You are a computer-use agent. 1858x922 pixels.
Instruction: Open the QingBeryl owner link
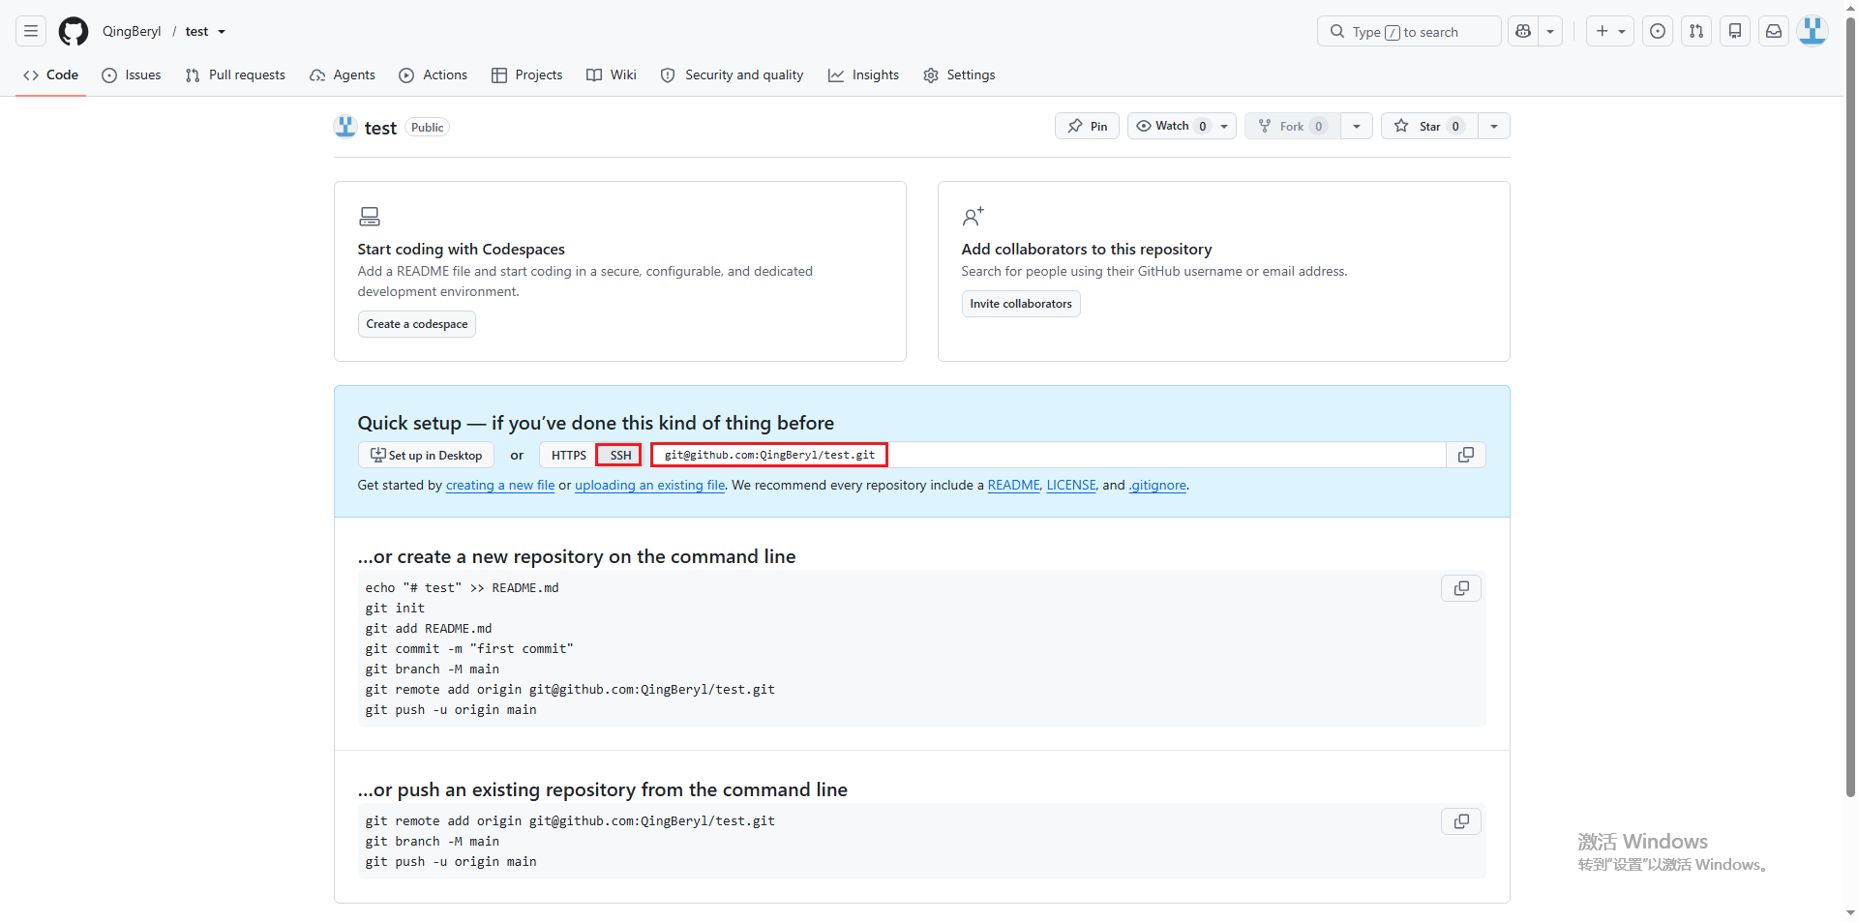click(132, 32)
